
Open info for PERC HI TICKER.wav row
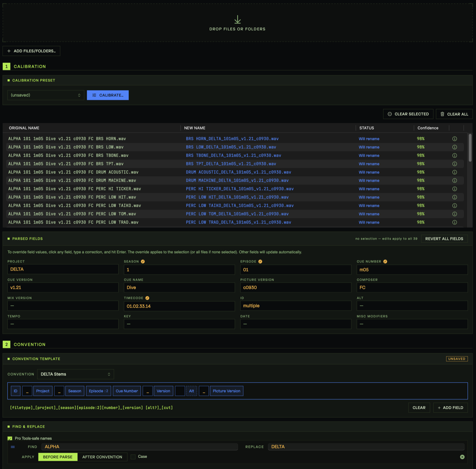tap(455, 189)
